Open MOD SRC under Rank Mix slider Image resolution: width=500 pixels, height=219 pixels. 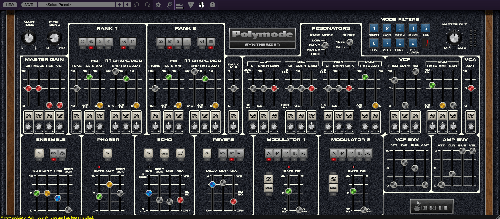click(234, 116)
